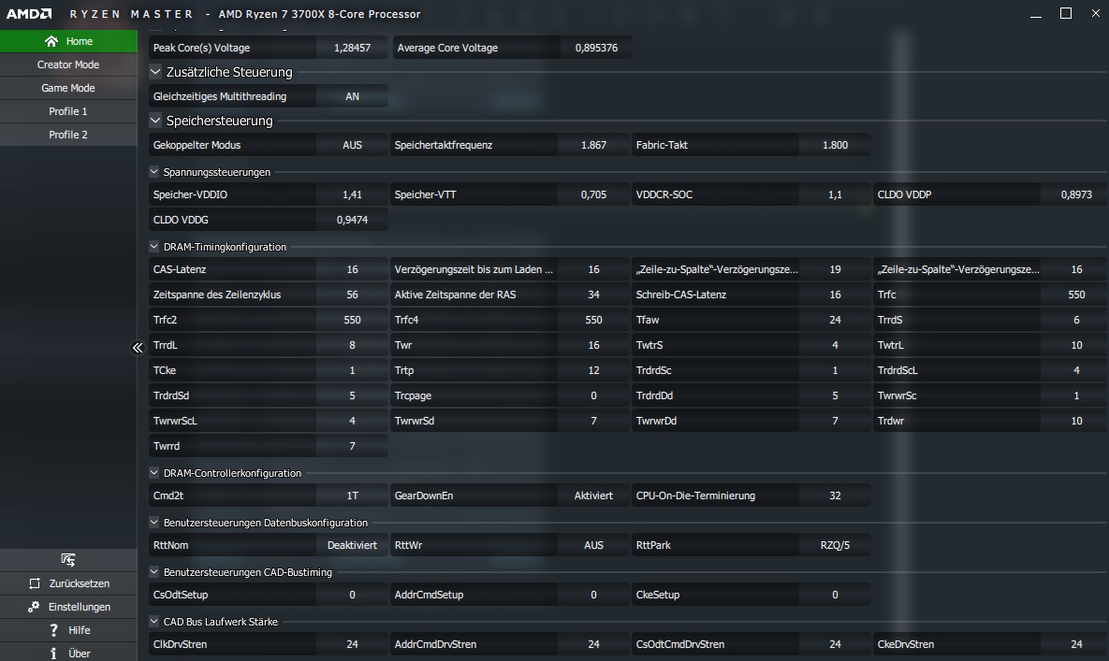The height and width of the screenshot is (661, 1109).
Task: Click Average Core Voltage value 0,895376
Action: 596,48
